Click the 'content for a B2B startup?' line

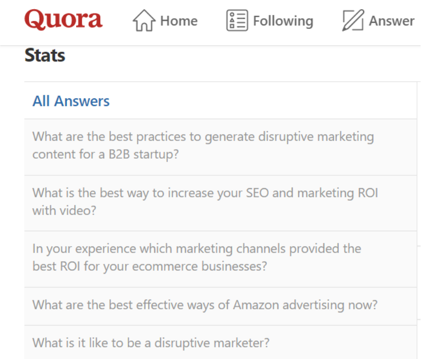(x=106, y=155)
